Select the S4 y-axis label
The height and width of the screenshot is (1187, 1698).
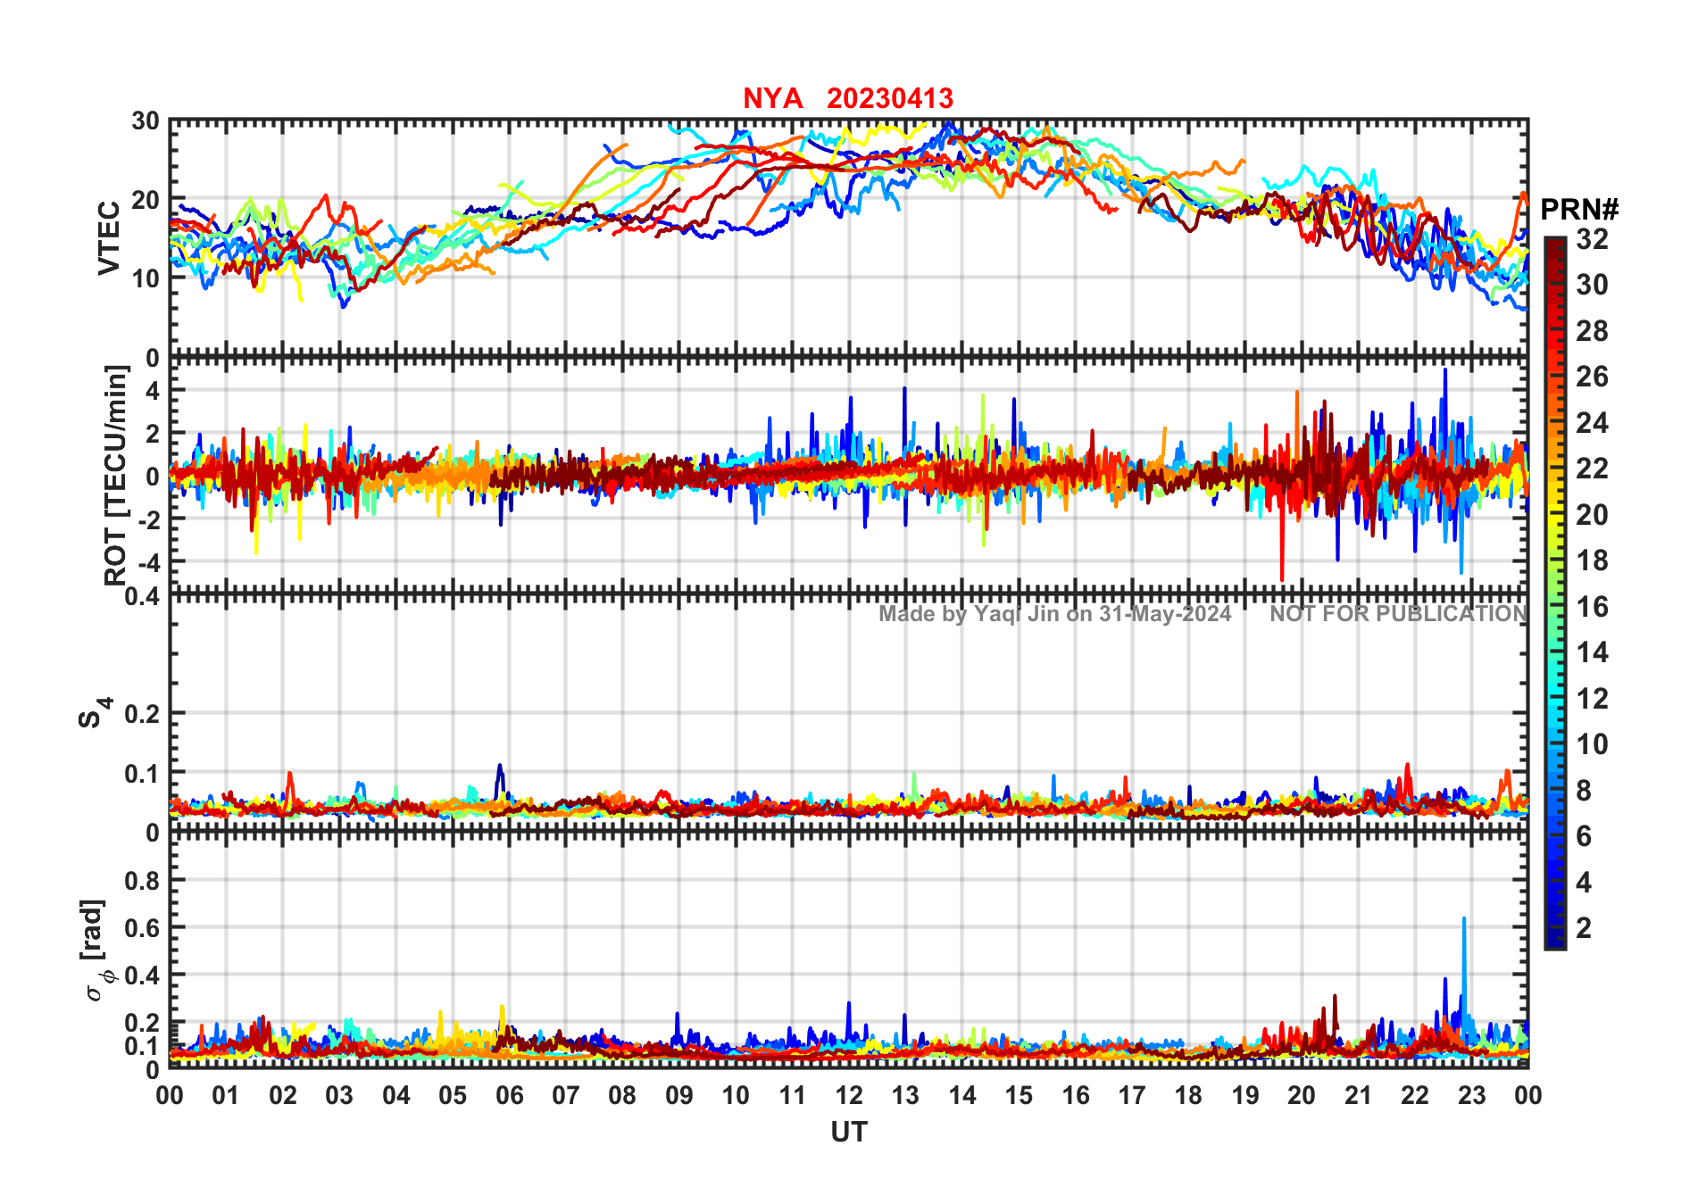coord(96,713)
